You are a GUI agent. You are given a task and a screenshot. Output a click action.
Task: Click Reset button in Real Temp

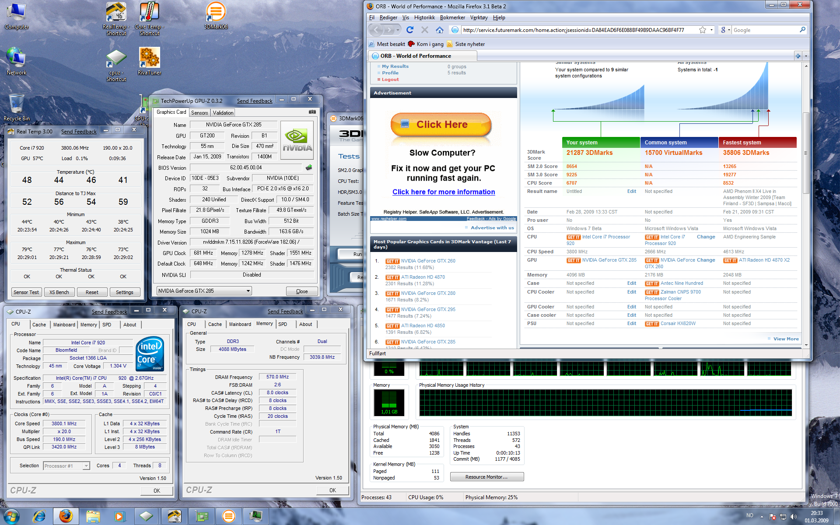[92, 292]
